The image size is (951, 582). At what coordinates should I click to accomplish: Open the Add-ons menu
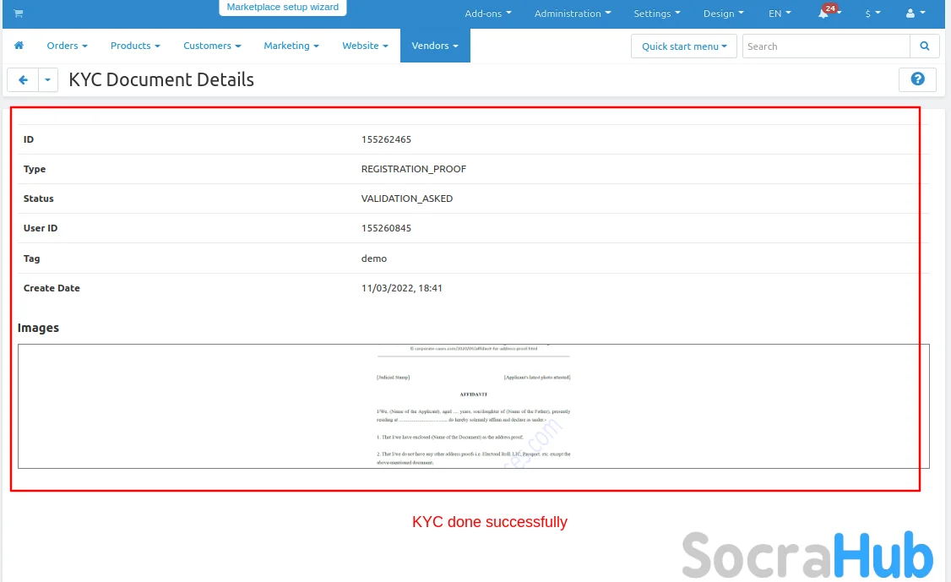[487, 14]
